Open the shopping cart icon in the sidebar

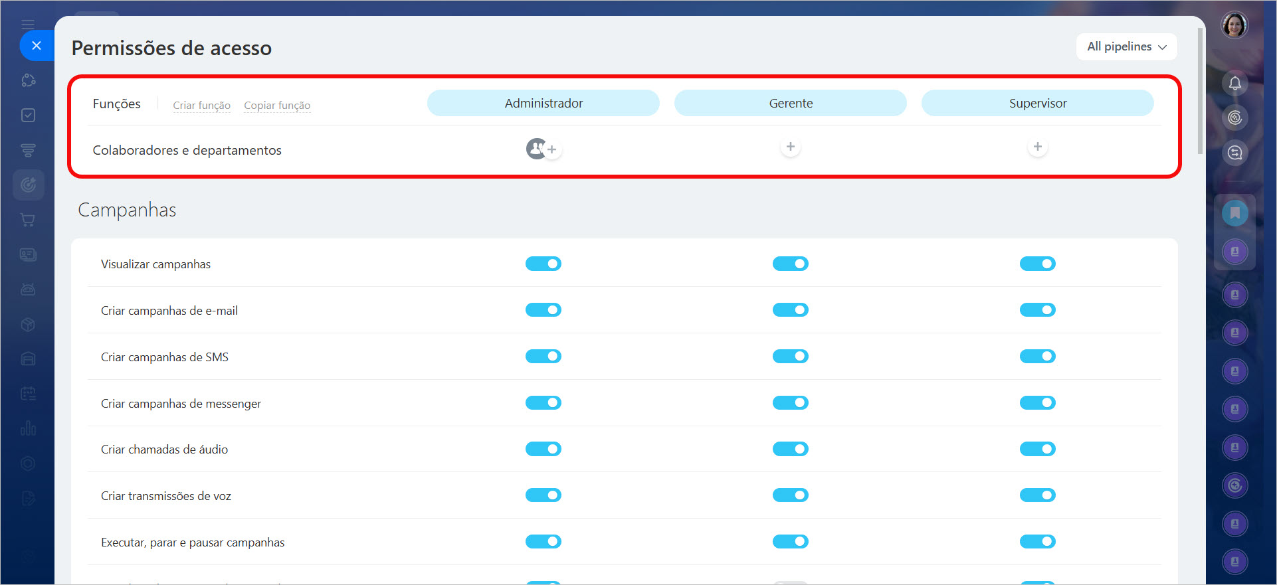point(28,220)
